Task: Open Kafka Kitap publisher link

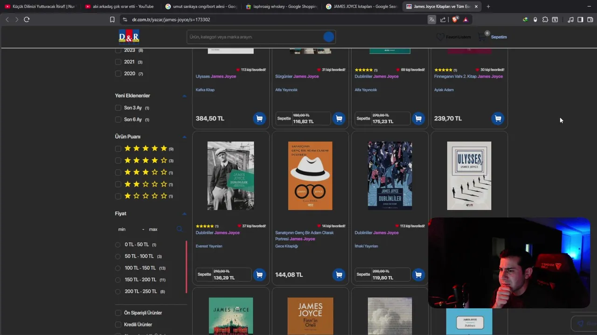Action: (x=205, y=90)
